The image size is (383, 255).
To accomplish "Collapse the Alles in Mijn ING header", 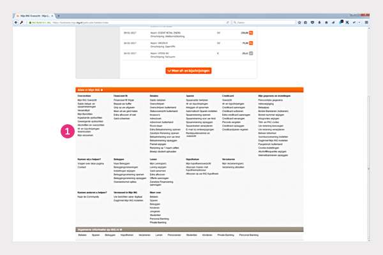I will 190,90.
